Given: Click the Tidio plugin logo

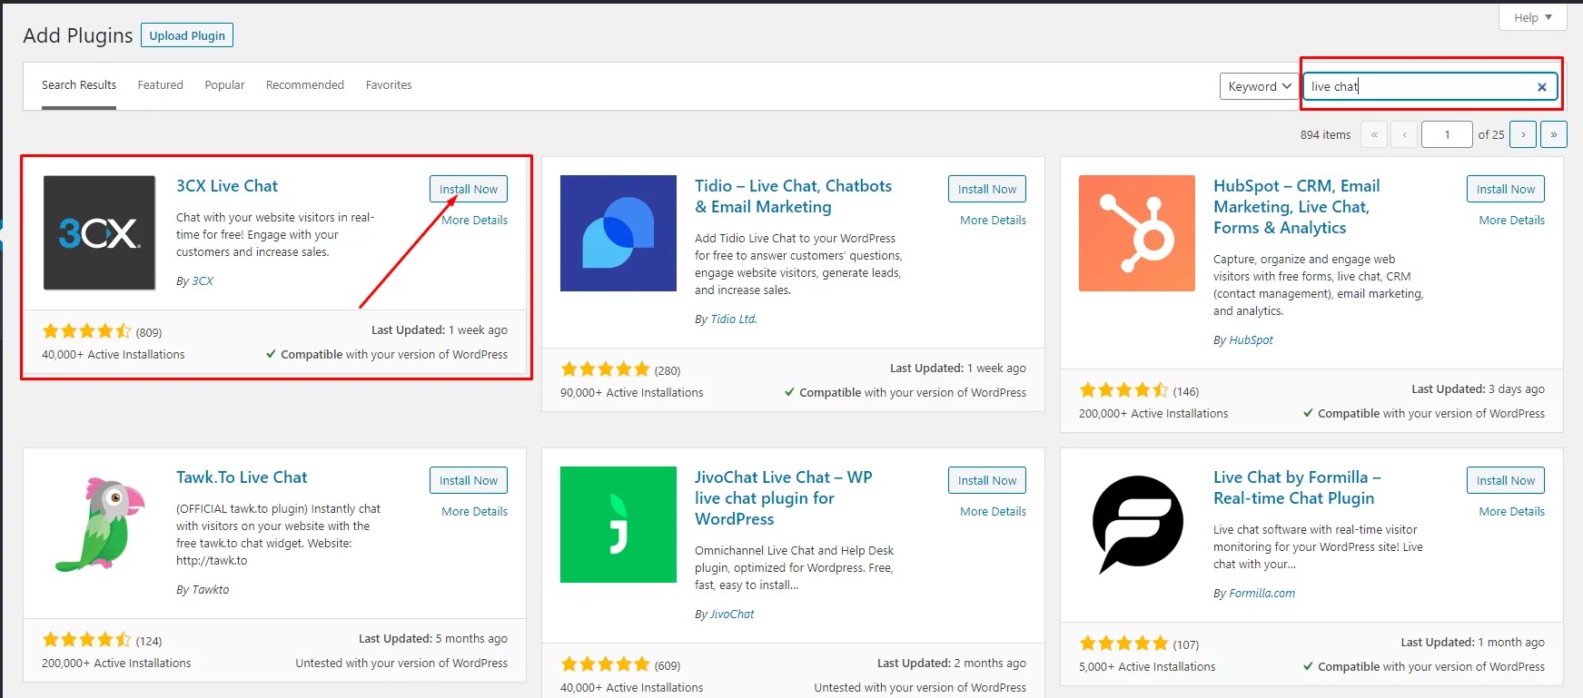Looking at the screenshot, I should 618,233.
